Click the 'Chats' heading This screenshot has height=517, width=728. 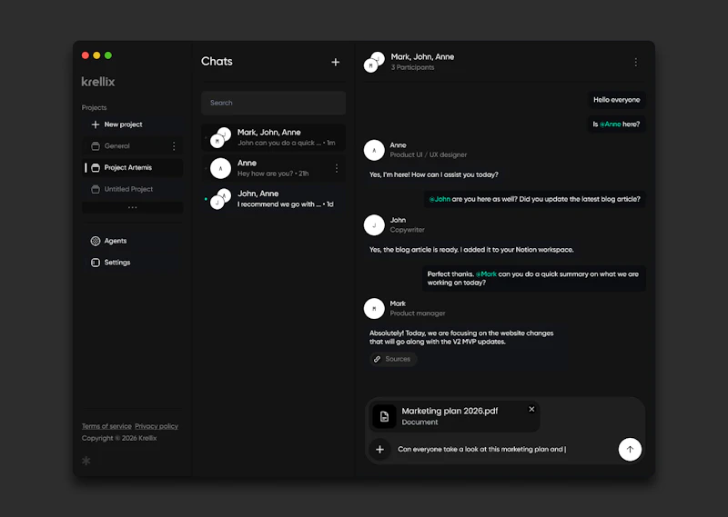217,61
